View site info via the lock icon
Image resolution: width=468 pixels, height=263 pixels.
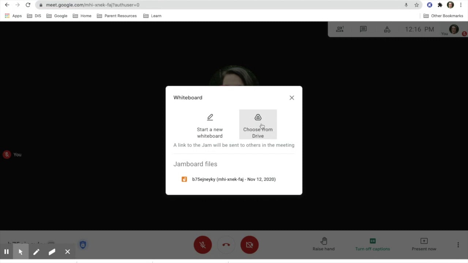click(41, 5)
